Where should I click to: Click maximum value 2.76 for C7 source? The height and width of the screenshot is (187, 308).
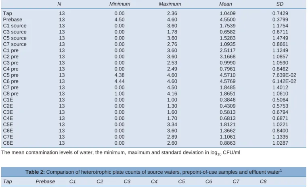click(172, 44)
